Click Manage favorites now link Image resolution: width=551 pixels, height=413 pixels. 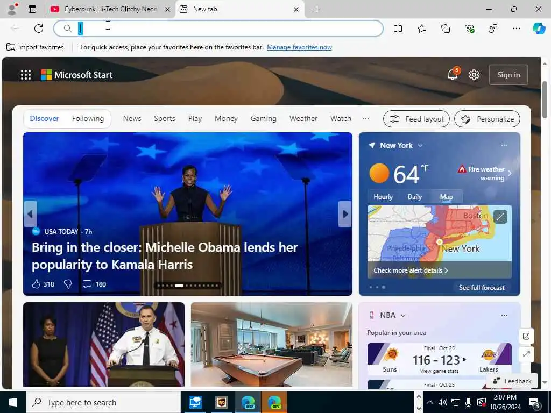(299, 47)
